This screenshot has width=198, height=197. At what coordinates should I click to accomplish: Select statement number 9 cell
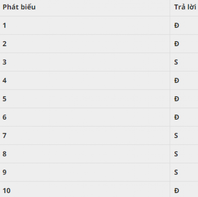5,172
